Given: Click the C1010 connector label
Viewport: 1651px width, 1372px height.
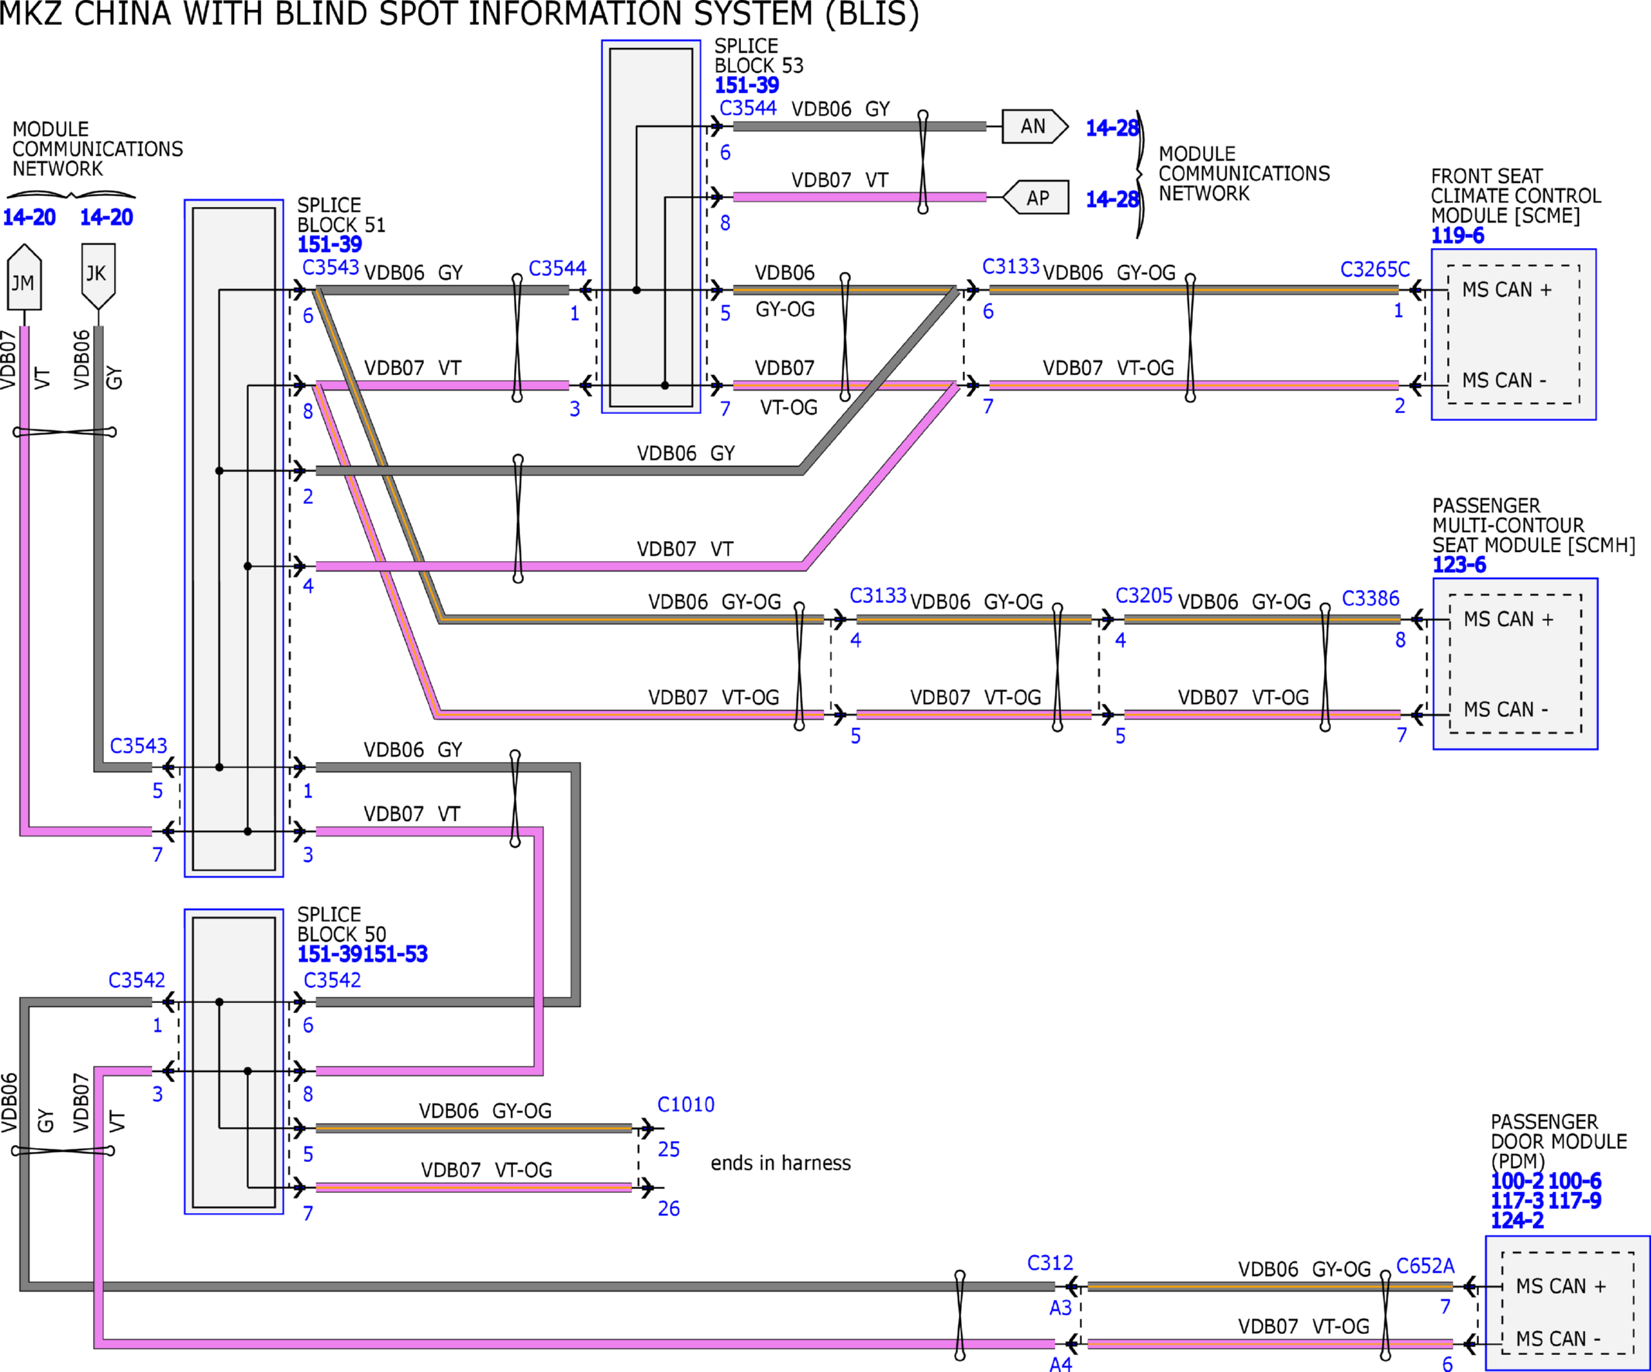Looking at the screenshot, I should coord(685,1105).
